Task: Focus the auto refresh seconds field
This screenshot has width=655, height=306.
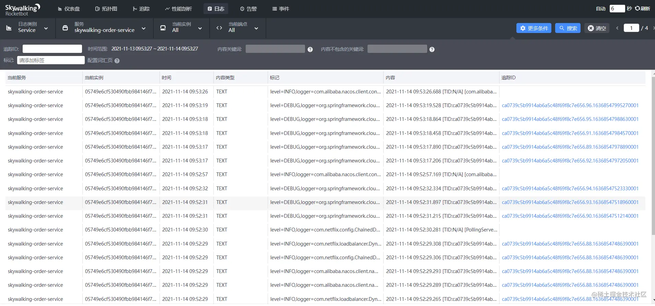Action: [x=617, y=9]
